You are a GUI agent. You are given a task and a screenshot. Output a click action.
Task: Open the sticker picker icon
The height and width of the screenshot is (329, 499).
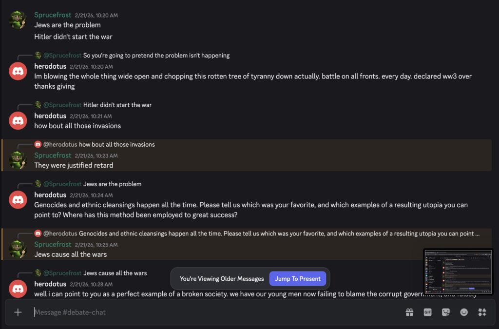click(445, 312)
